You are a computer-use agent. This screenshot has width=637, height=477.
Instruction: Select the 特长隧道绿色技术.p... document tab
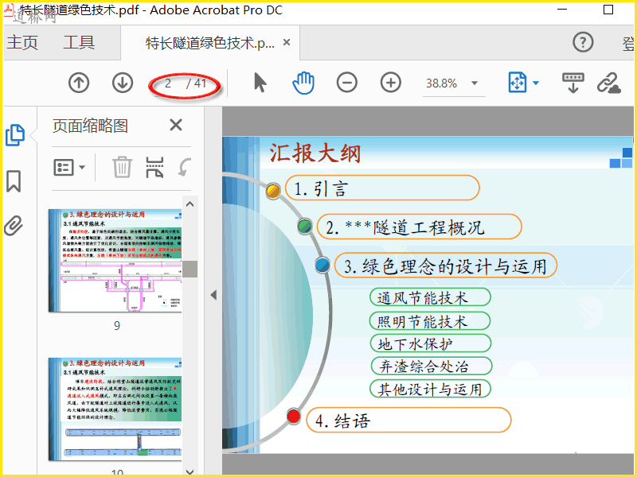click(x=210, y=43)
